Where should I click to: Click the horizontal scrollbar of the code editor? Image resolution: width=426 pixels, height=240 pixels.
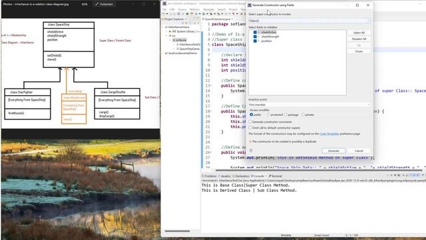(319, 171)
